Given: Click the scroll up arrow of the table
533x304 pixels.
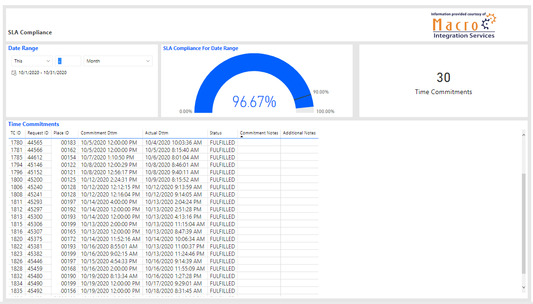Looking at the screenshot, I should 524,132.
